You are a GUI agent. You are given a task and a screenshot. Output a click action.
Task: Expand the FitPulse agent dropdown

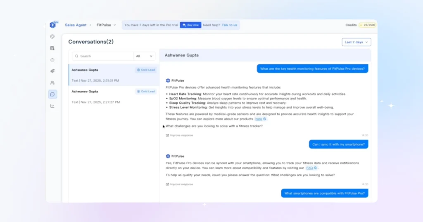click(x=106, y=25)
